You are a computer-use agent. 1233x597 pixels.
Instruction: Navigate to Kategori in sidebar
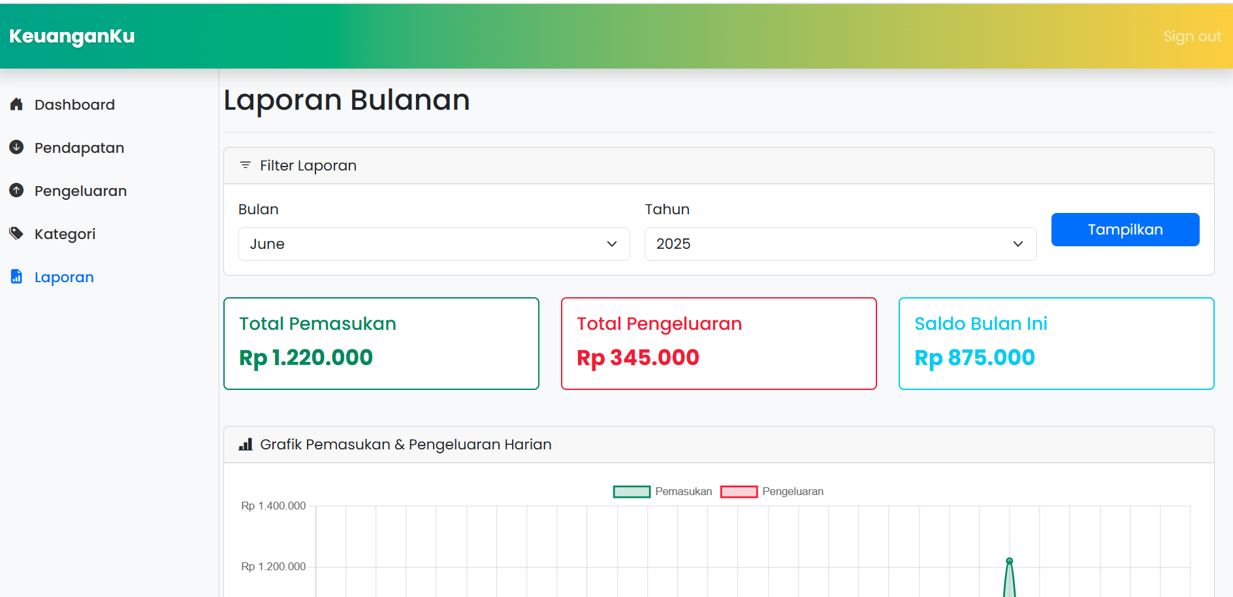click(x=65, y=234)
